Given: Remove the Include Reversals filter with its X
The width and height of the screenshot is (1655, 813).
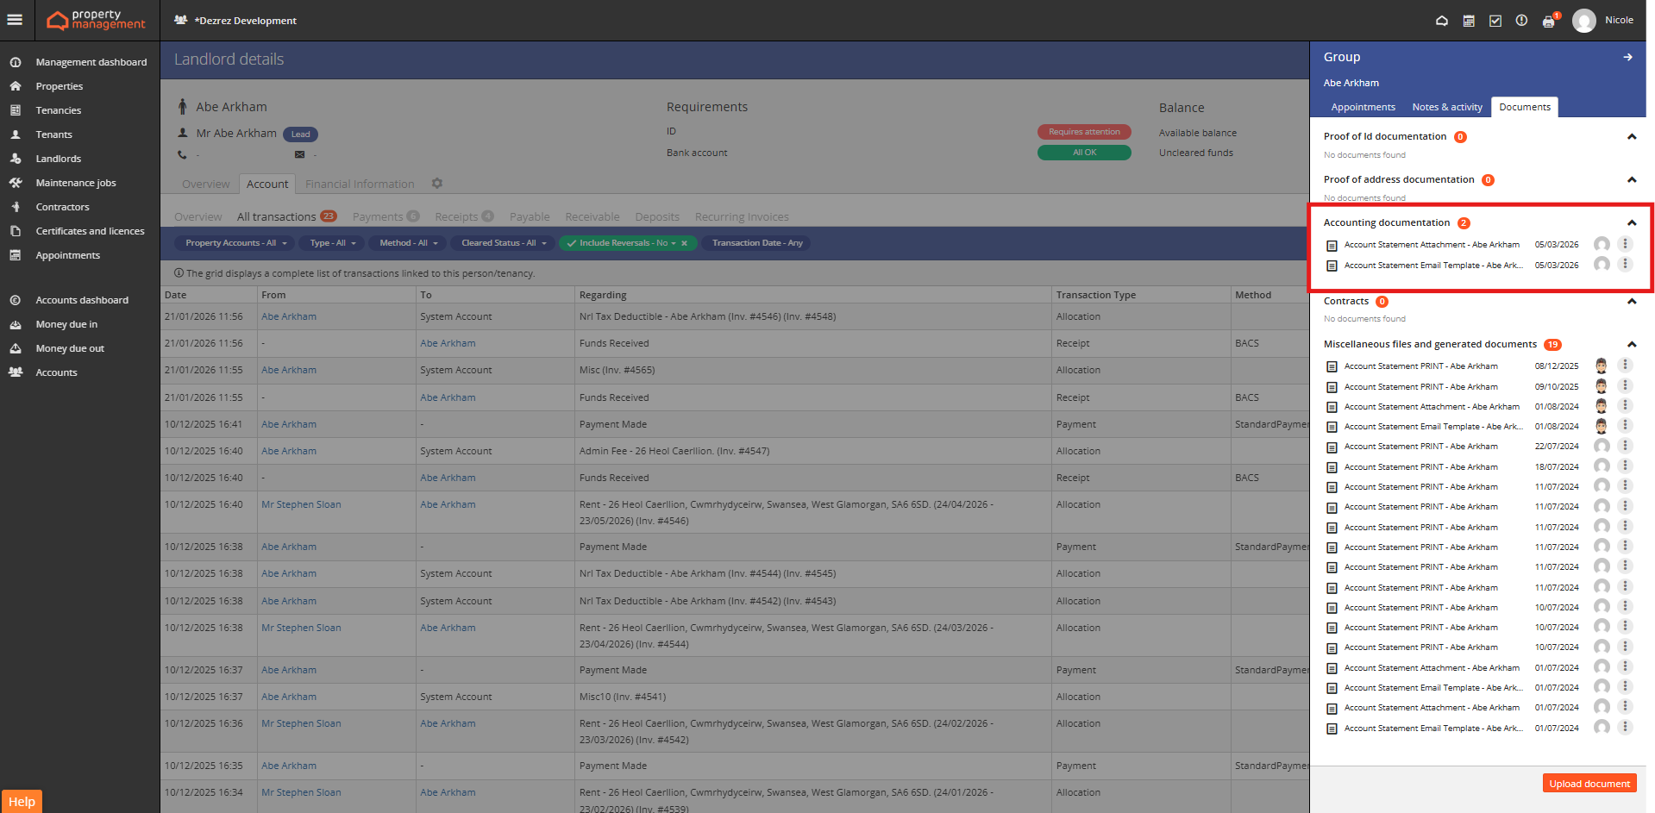Looking at the screenshot, I should 684,243.
